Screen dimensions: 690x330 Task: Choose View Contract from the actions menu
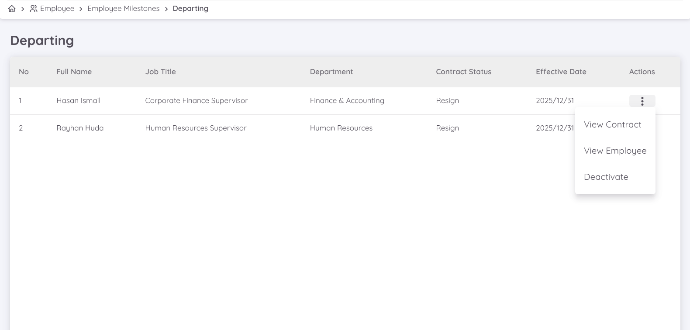(x=612, y=124)
